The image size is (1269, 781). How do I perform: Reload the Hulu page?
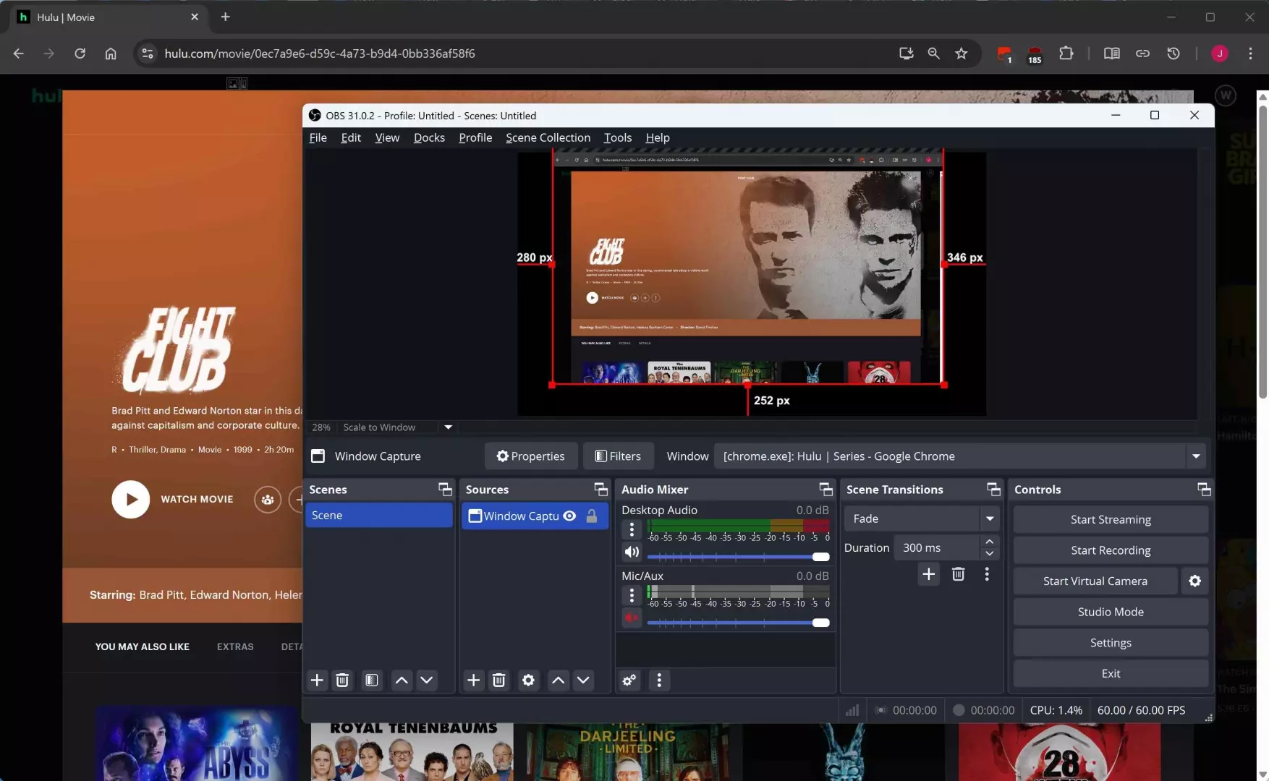click(x=80, y=53)
